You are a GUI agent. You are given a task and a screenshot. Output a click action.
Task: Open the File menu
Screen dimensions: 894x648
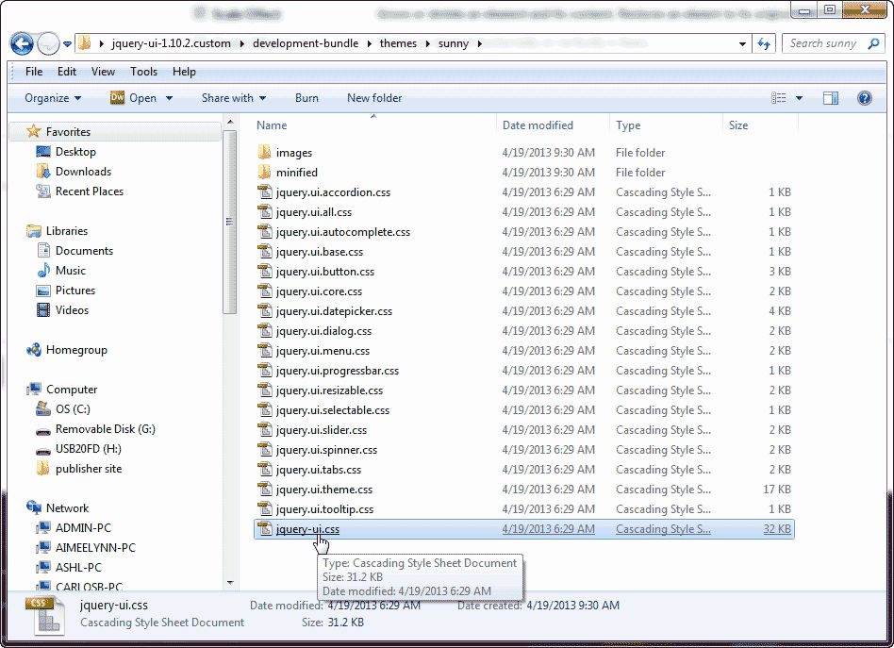point(34,72)
